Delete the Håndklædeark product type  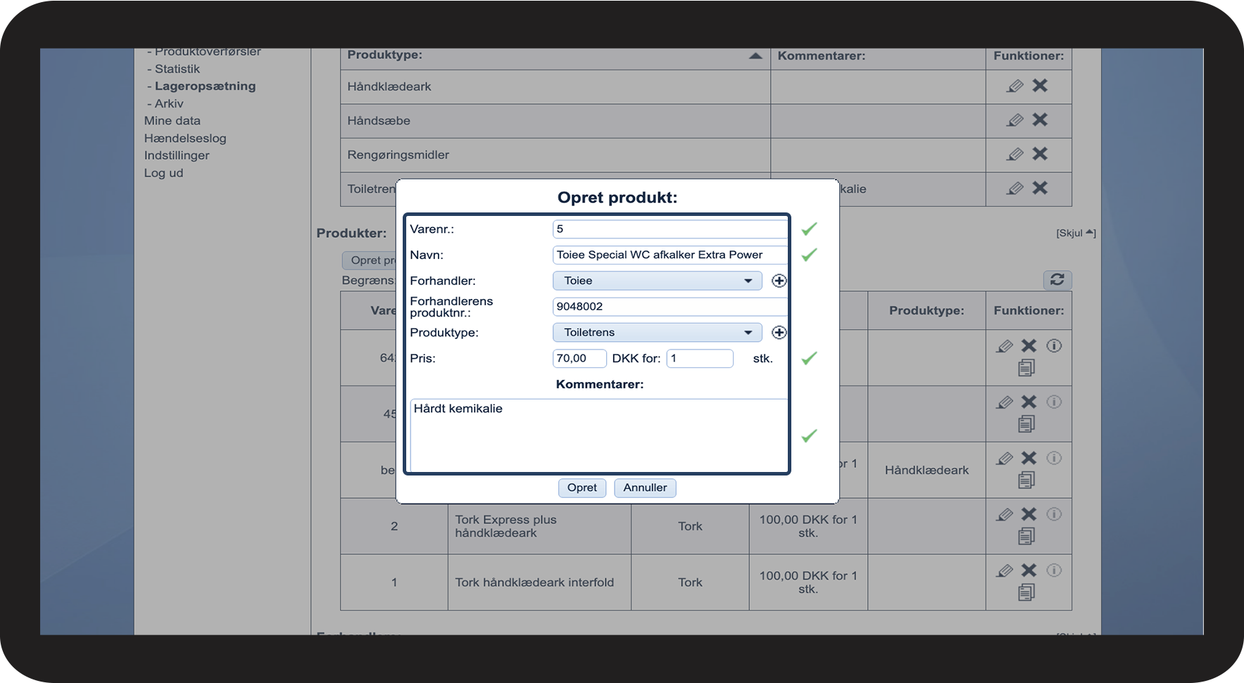tap(1040, 86)
